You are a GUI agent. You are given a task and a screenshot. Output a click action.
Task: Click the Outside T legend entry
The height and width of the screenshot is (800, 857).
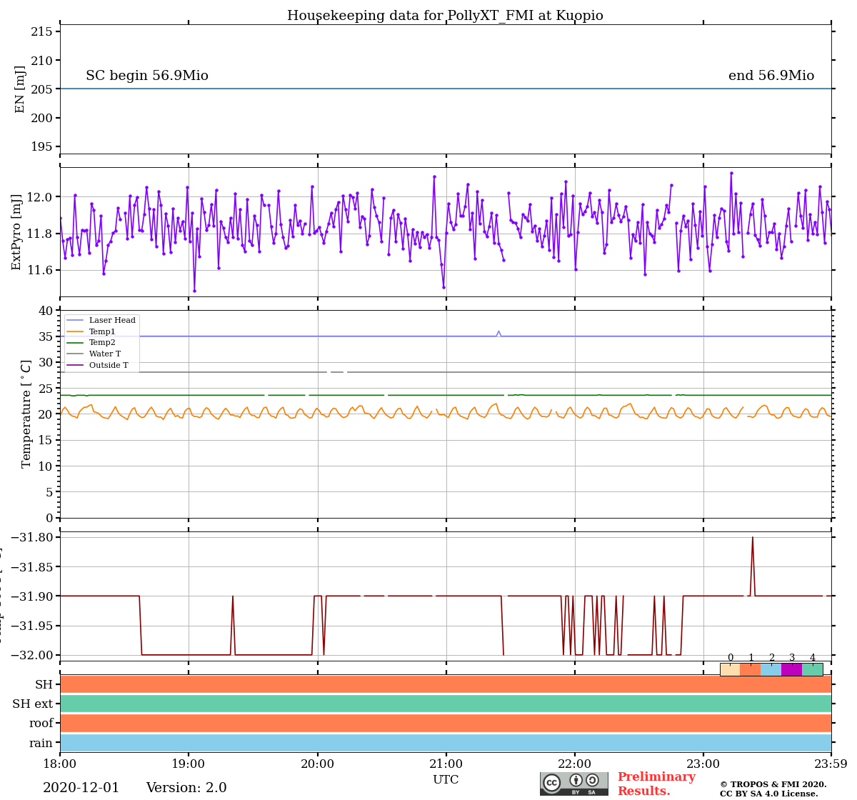click(x=97, y=365)
